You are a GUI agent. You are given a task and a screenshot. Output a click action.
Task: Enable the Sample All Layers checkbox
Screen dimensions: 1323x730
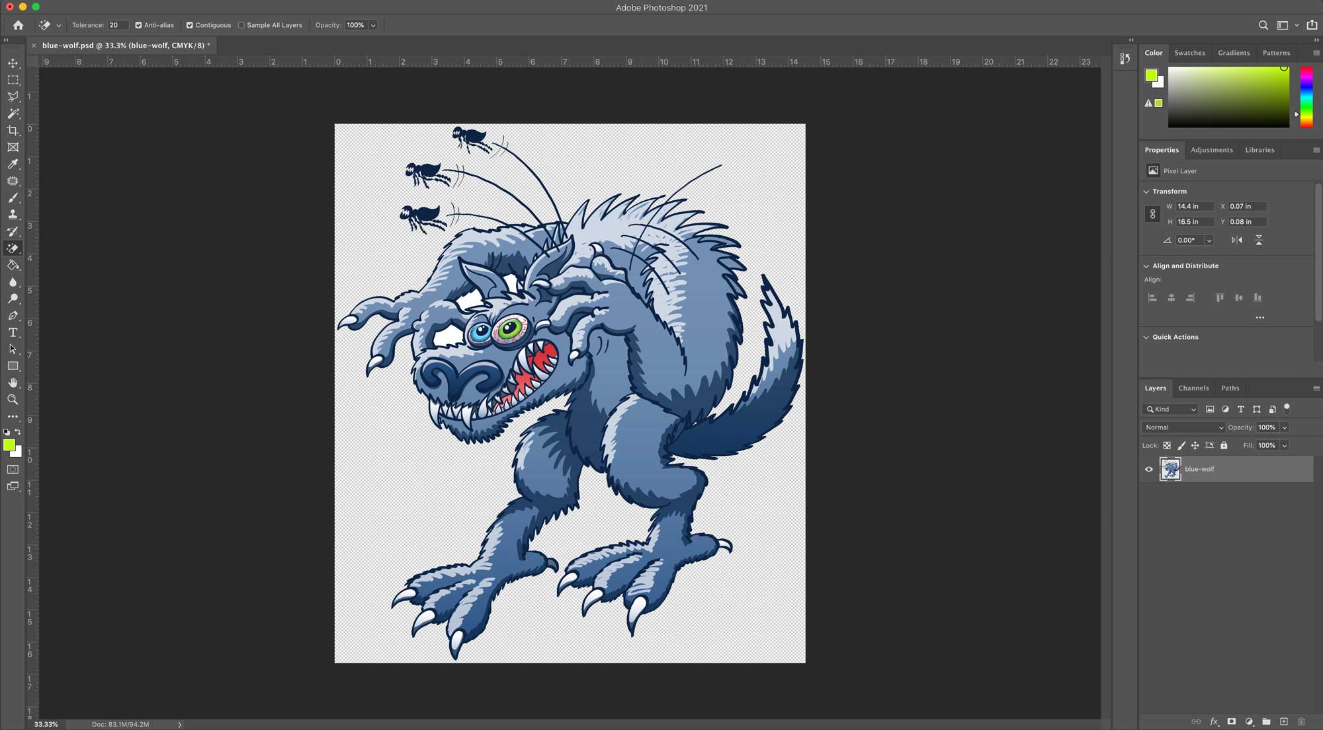click(x=241, y=25)
